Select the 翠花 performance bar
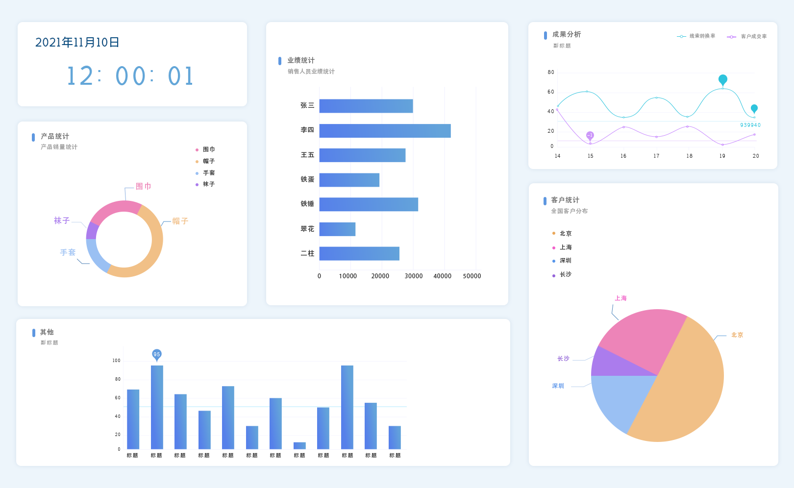Screen dimensions: 794x488 tap(337, 229)
